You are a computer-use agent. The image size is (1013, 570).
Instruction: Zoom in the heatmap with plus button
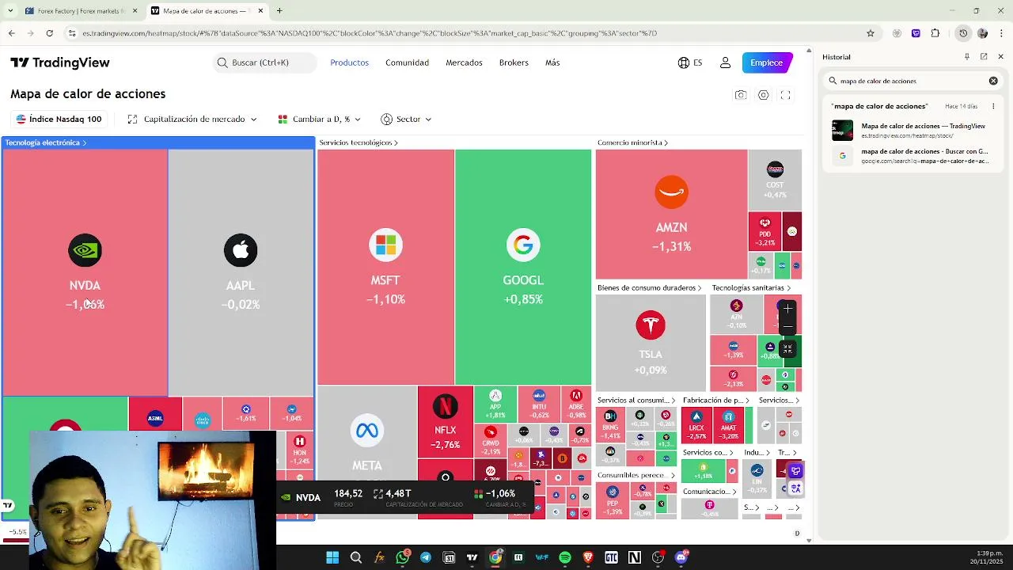click(787, 309)
